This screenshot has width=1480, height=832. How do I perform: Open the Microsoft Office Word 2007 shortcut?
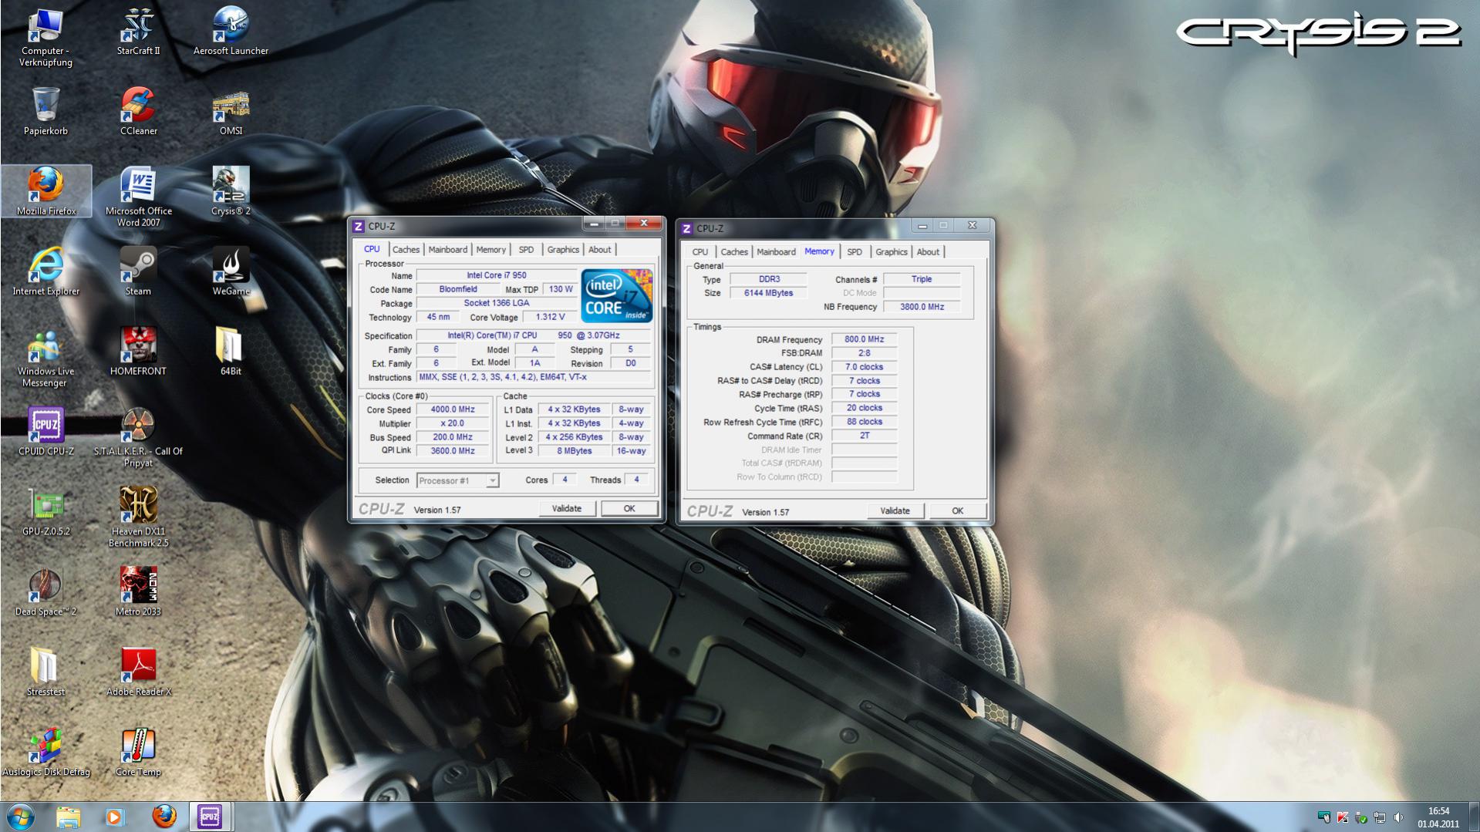pos(138,197)
